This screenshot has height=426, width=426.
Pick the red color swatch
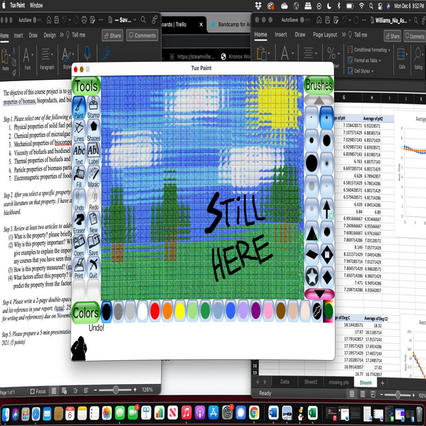pos(155,310)
